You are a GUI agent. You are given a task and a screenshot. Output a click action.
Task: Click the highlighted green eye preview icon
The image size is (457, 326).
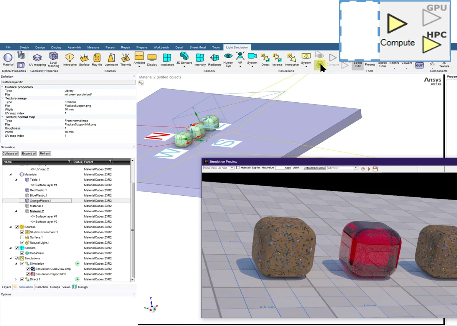319,65
